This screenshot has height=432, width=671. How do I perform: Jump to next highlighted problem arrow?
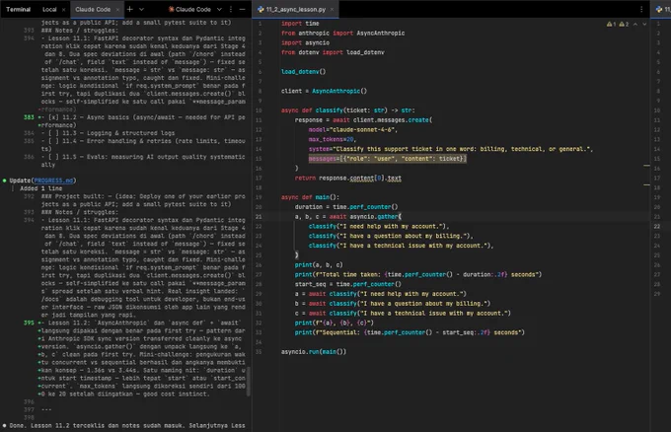(644, 24)
